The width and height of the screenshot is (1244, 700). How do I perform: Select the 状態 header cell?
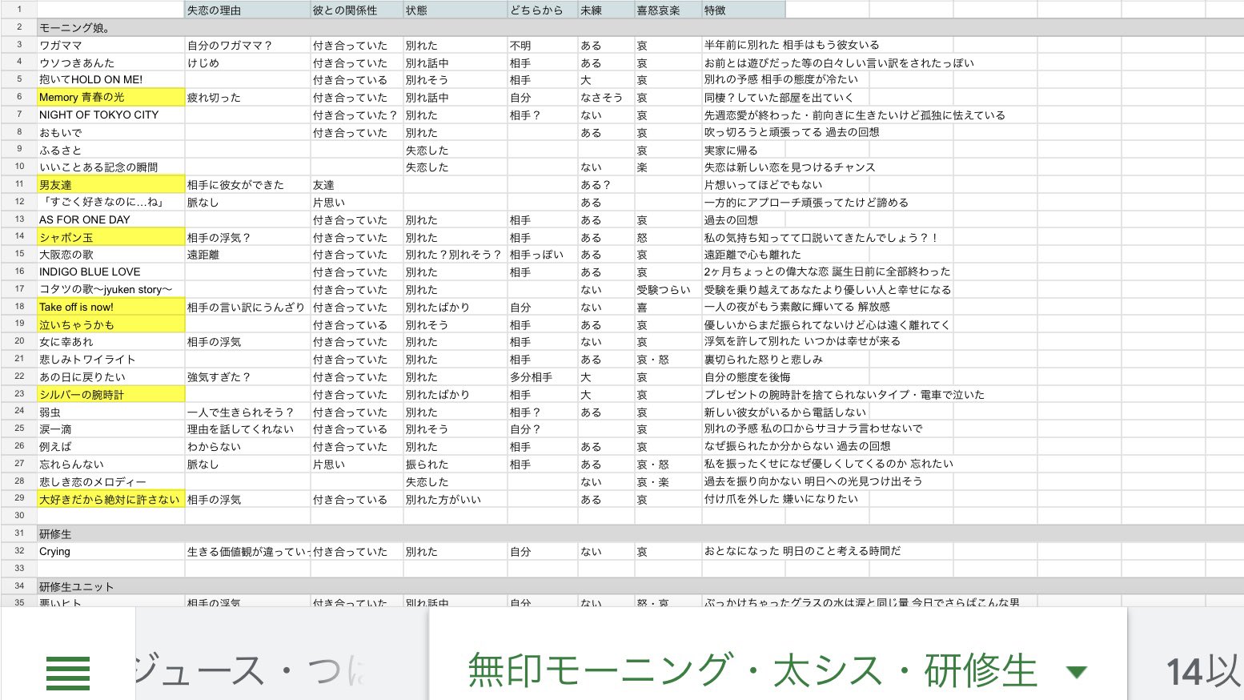coord(455,10)
